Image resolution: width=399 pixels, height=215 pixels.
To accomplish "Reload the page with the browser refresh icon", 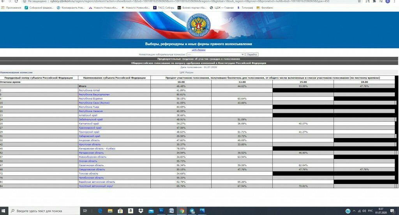I will (16, 1).
